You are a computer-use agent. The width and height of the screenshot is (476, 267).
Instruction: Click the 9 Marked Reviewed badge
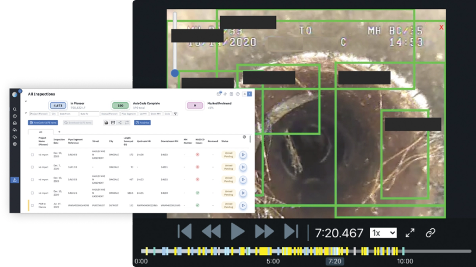coord(195,106)
